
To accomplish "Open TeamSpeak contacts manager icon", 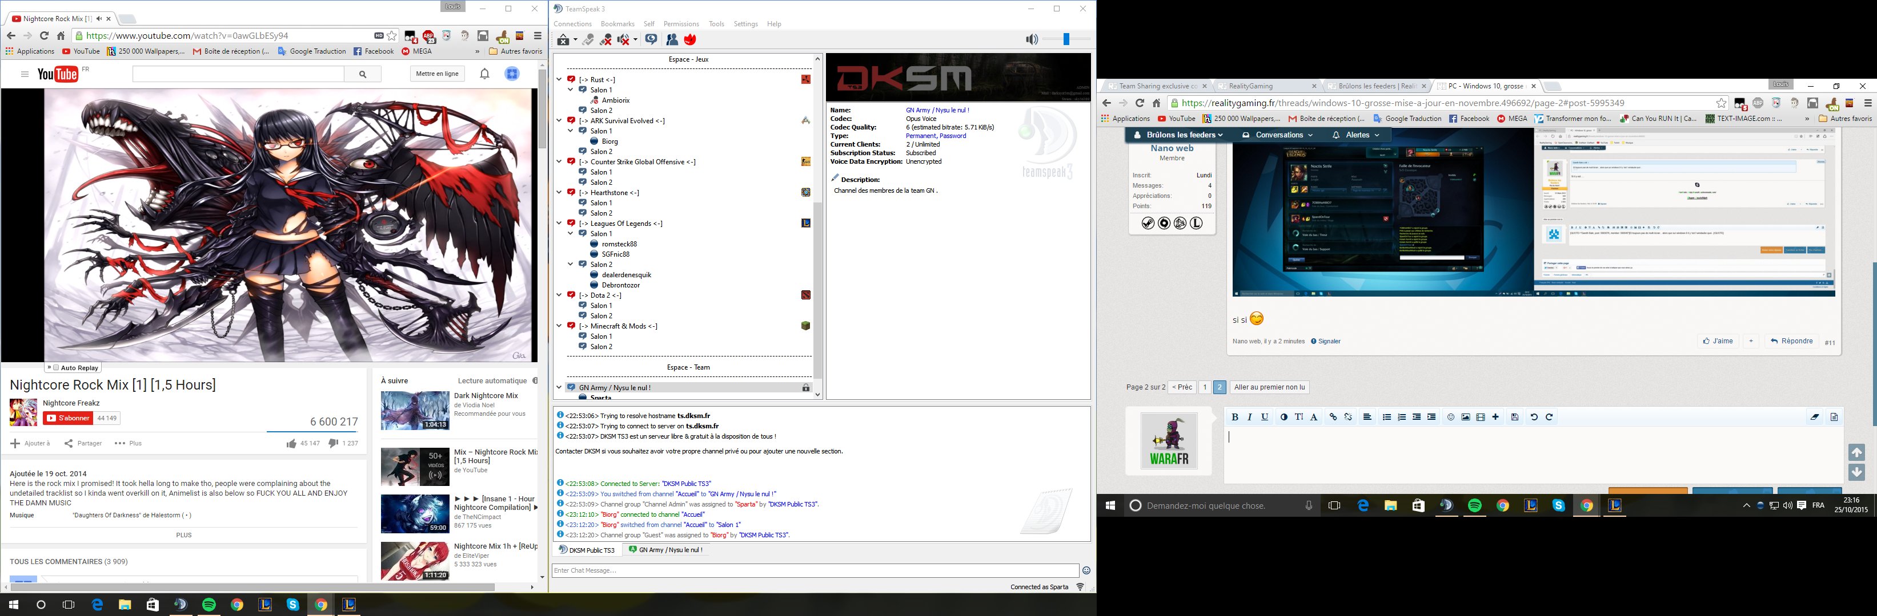I will coord(672,40).
